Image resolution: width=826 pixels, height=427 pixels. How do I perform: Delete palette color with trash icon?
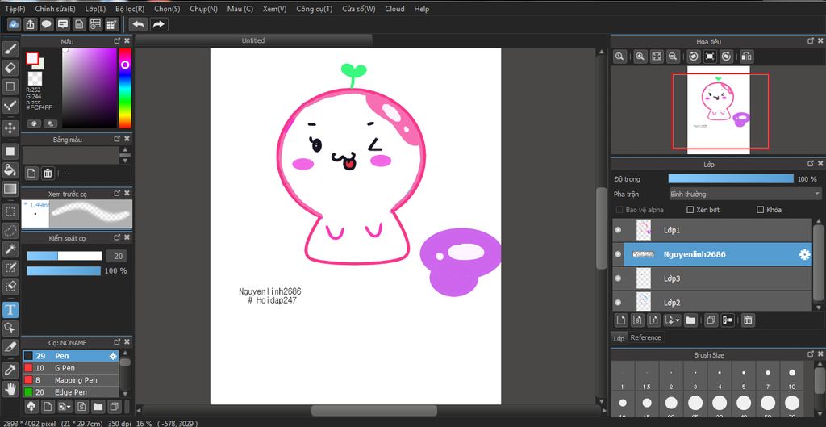click(x=48, y=173)
